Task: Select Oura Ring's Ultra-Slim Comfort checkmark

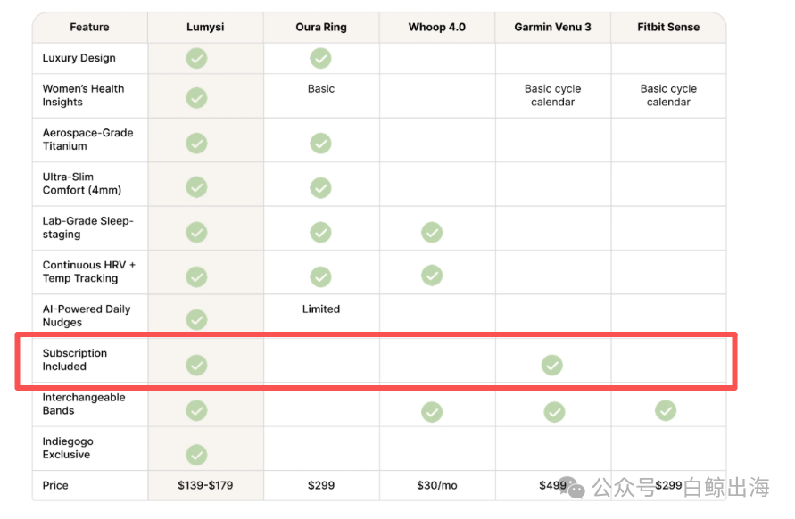Action: click(320, 187)
